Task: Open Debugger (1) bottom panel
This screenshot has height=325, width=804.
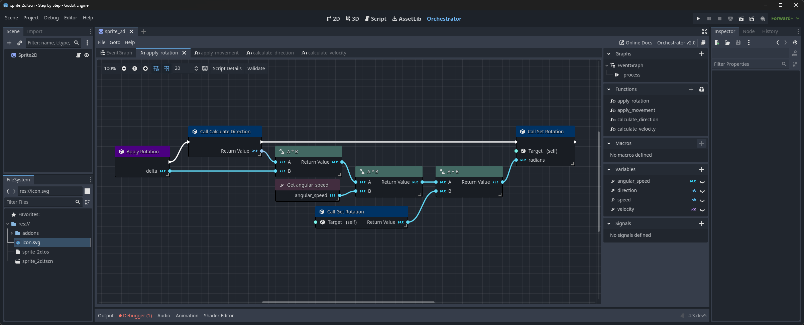Action: coord(135,316)
